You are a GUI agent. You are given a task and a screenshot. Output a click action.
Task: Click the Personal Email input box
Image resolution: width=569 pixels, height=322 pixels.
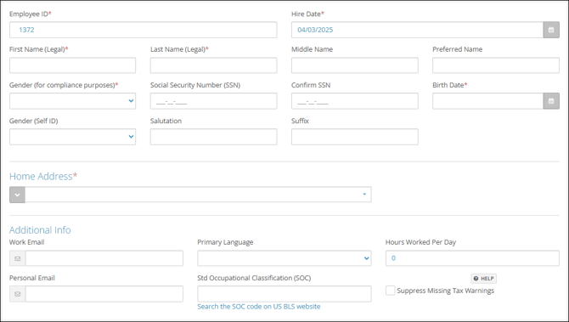104,294
